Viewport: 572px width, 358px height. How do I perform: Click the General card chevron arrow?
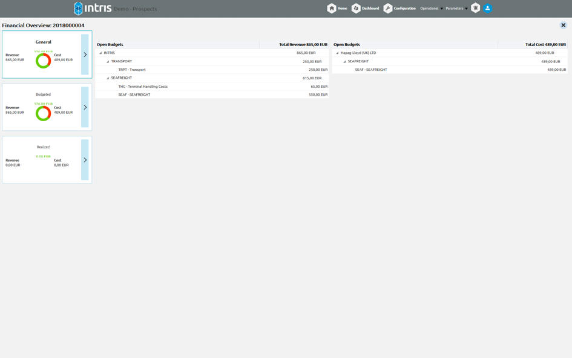pyautogui.click(x=85, y=55)
